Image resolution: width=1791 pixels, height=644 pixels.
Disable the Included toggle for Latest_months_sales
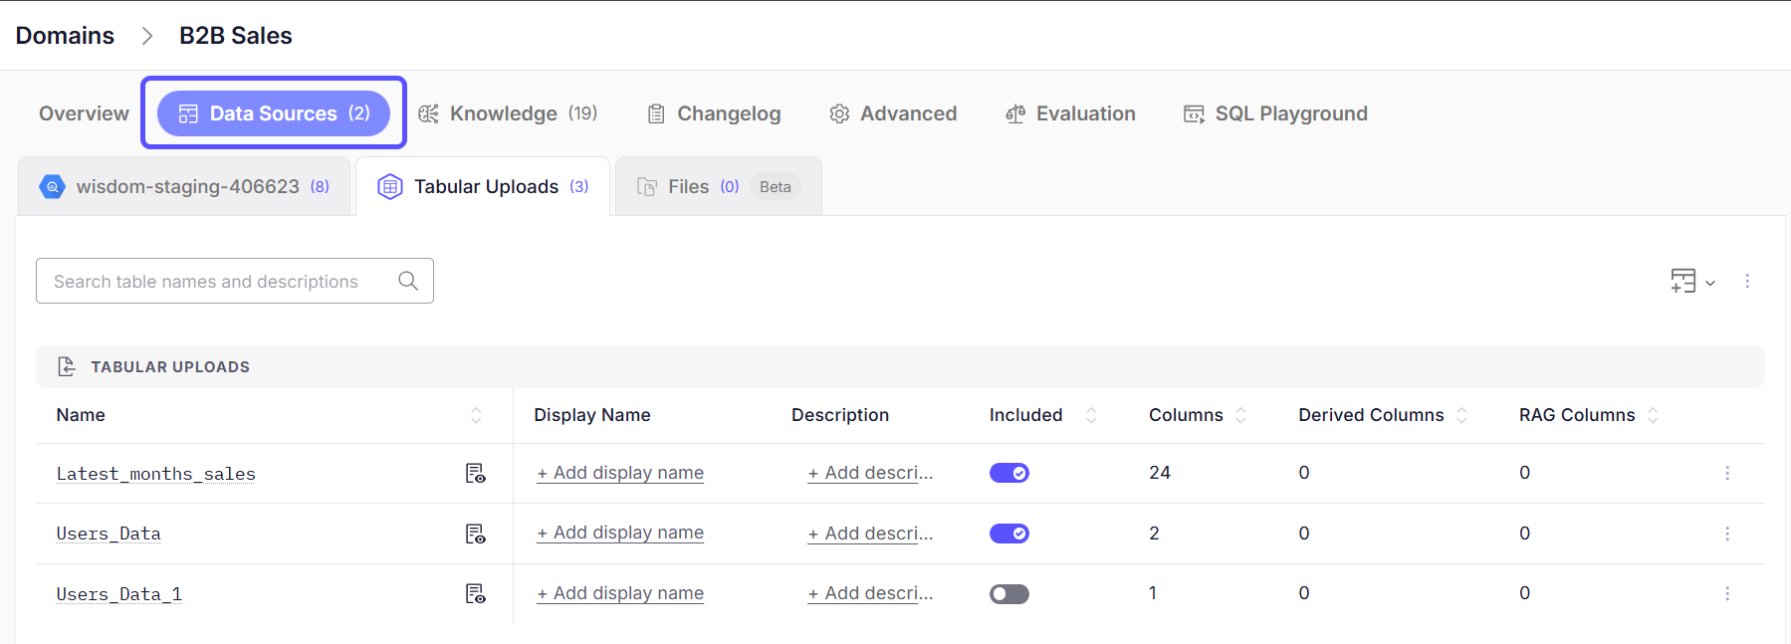1009,473
